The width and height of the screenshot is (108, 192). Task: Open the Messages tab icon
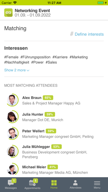(x=11, y=183)
